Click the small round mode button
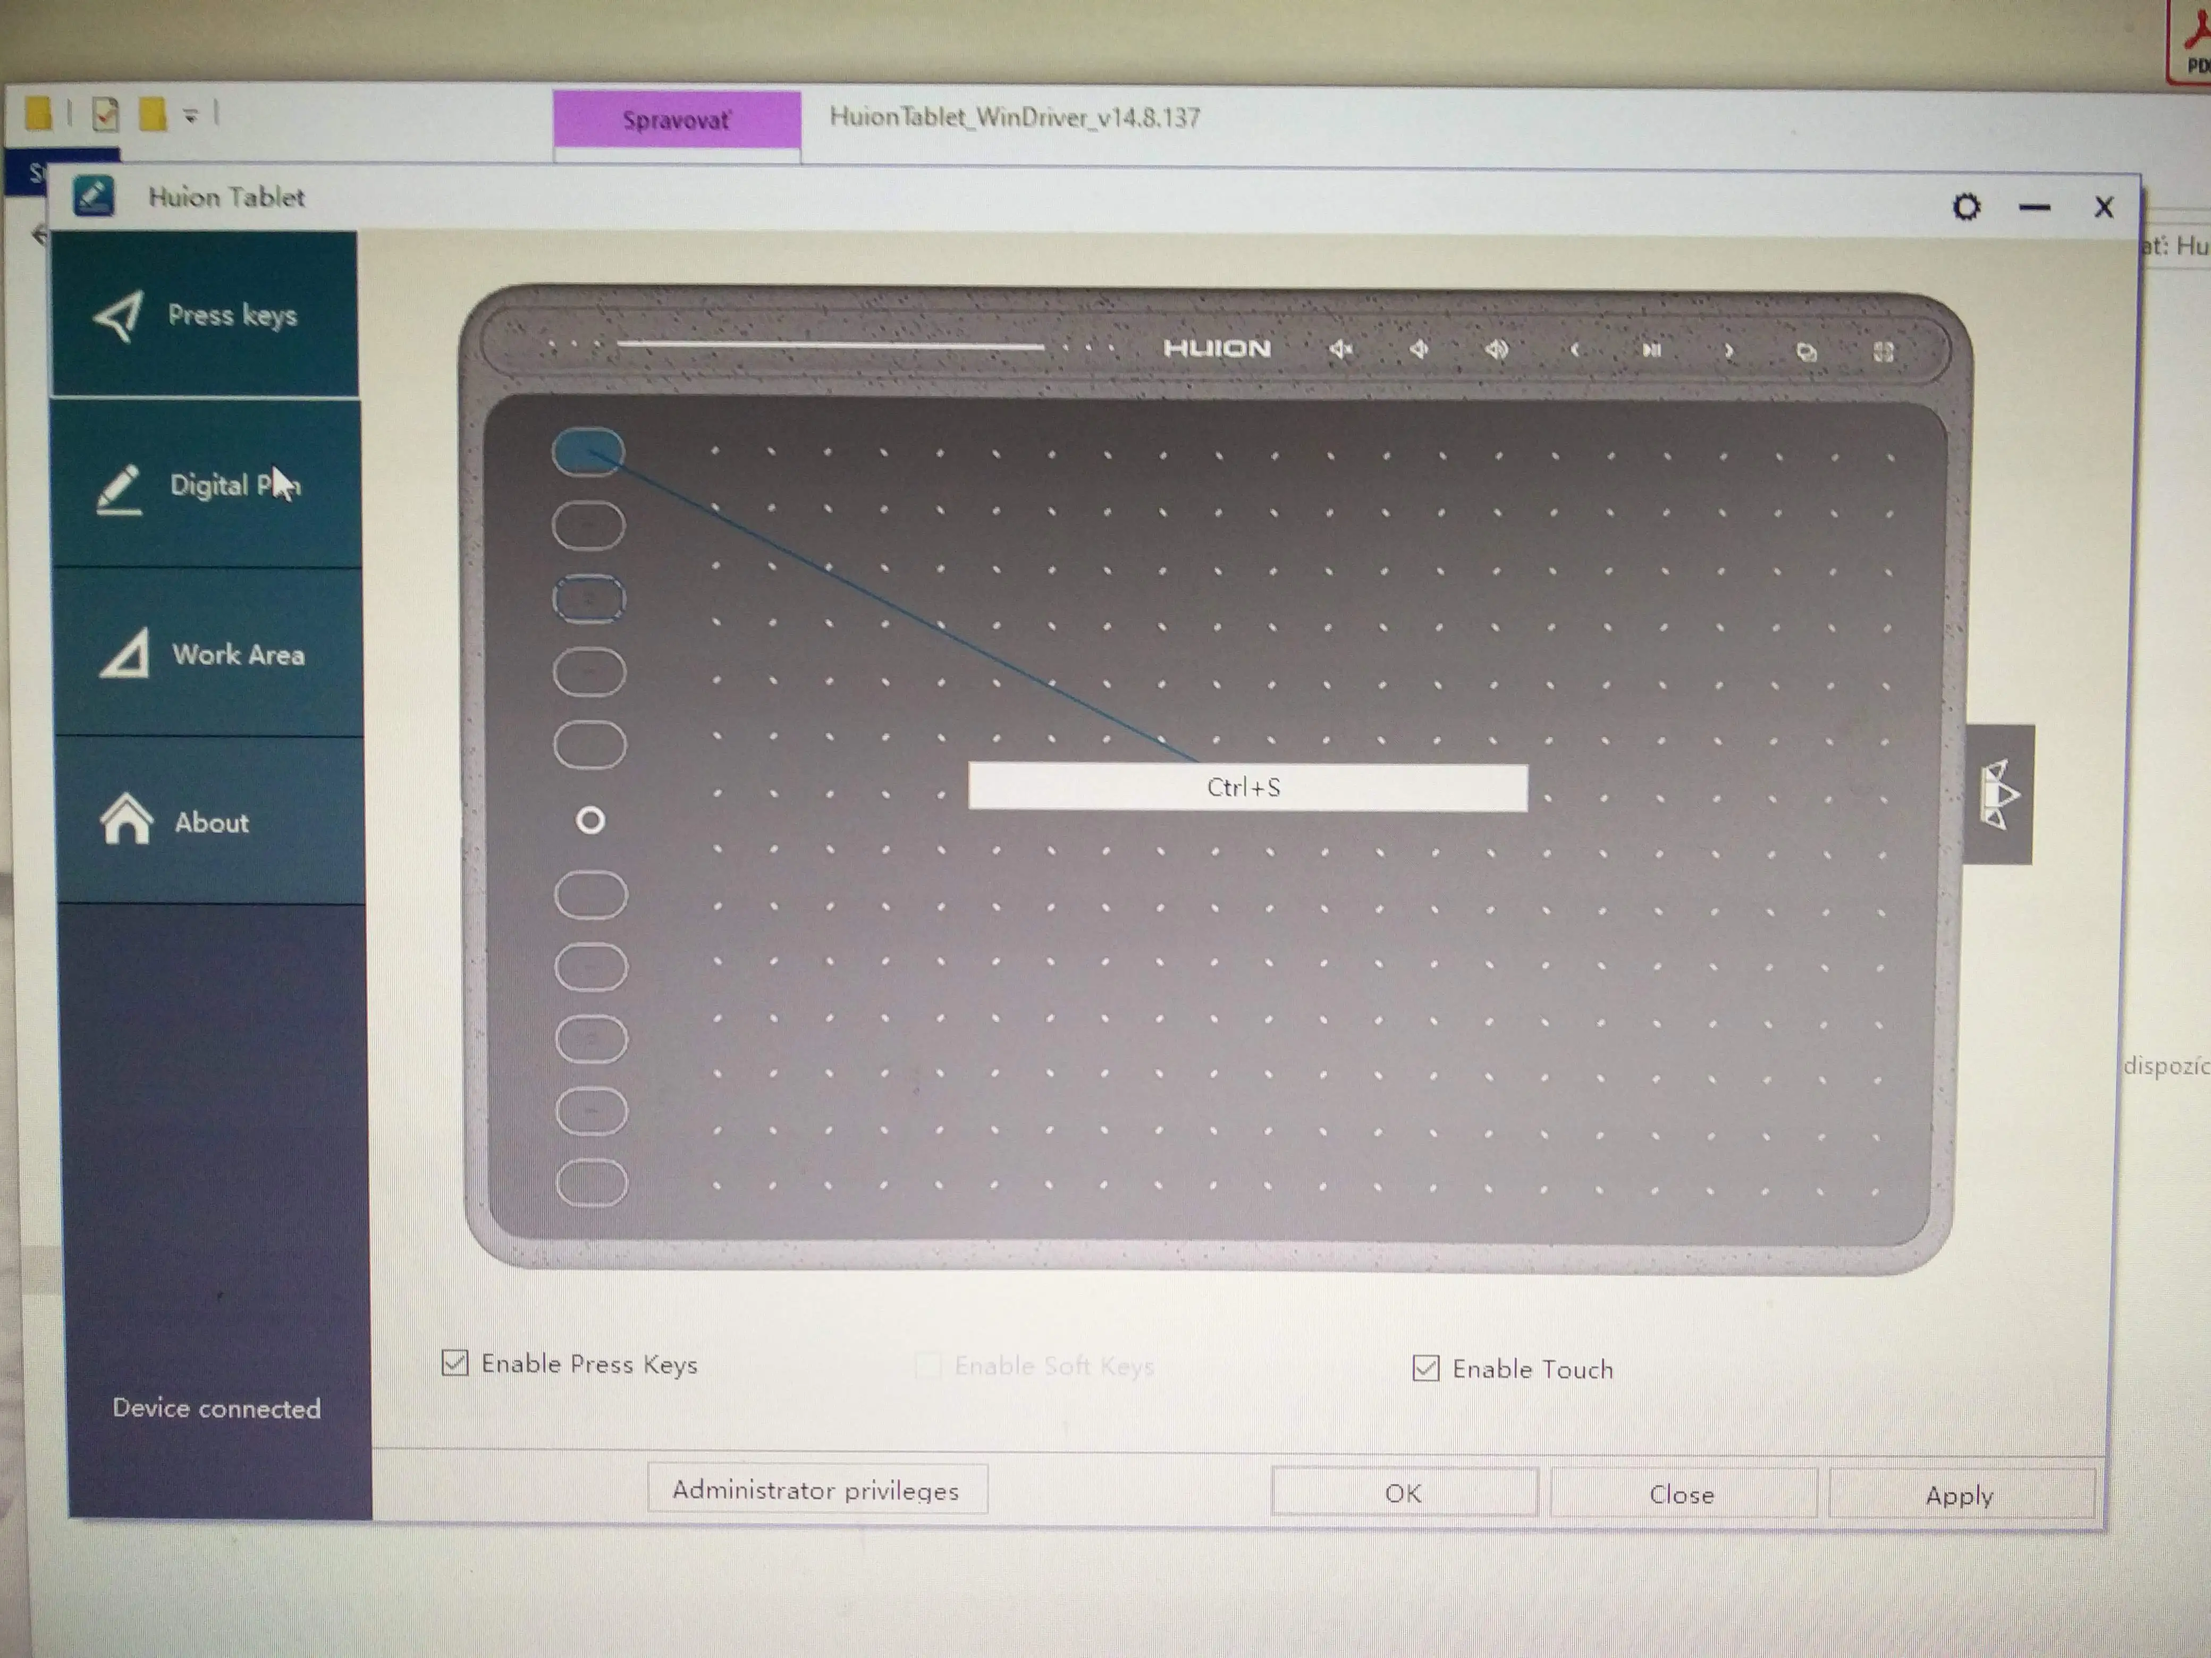 click(x=590, y=820)
